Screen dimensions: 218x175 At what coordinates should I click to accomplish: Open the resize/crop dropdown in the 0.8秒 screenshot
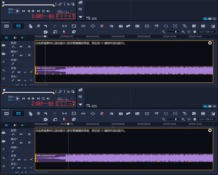point(66,12)
